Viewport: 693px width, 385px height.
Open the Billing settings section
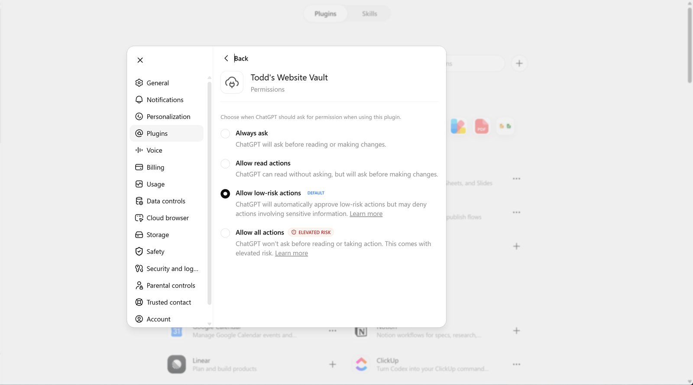coord(166,167)
